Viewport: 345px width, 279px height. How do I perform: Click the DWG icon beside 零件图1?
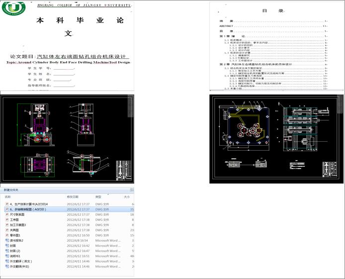pyautogui.click(x=7, y=235)
